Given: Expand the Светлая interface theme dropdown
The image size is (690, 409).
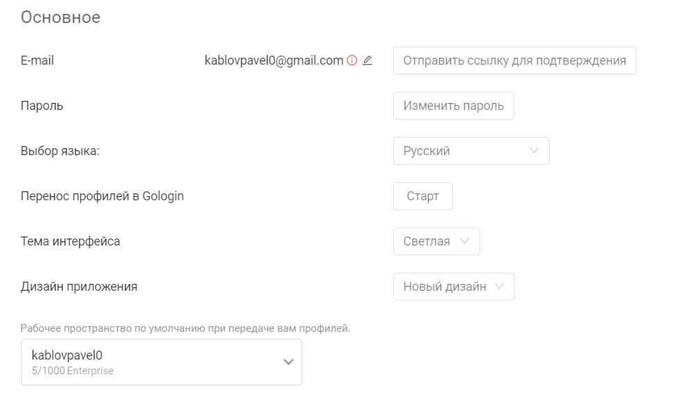Looking at the screenshot, I should coord(436,241).
